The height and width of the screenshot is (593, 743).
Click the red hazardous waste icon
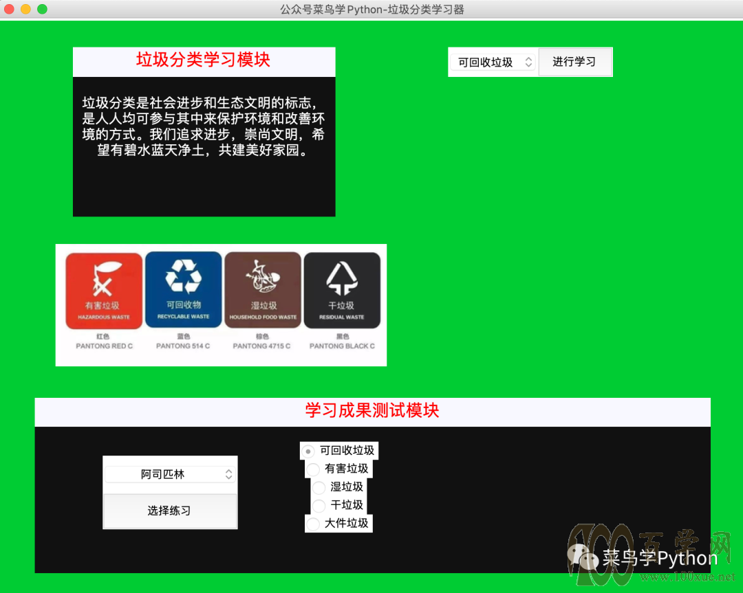click(104, 291)
